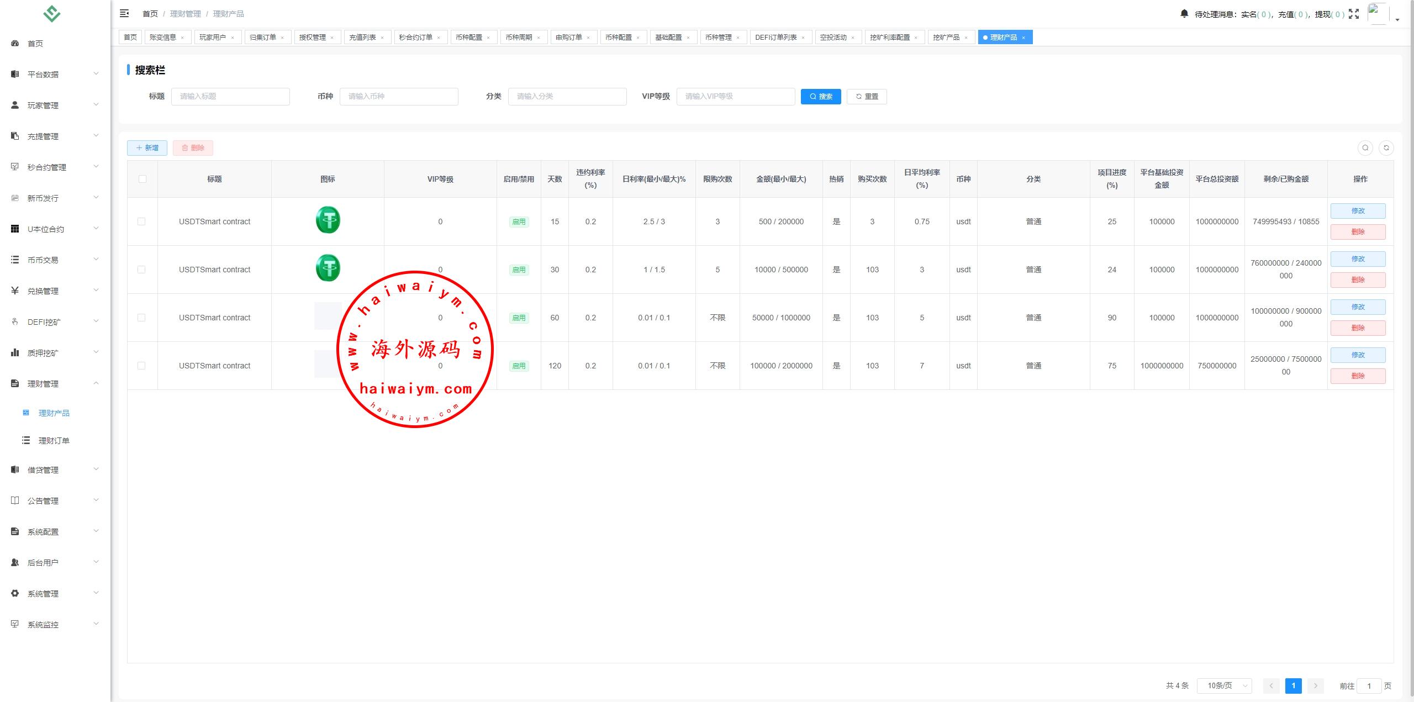Screen dimensions: 1414x702
Task: Open 首页 dashboard icon in sidebar
Action: pos(15,43)
